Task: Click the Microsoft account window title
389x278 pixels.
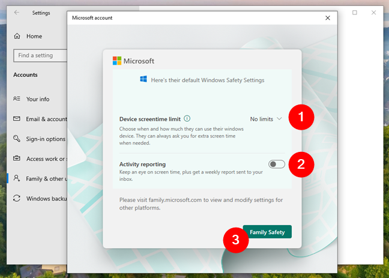Action: coord(92,18)
